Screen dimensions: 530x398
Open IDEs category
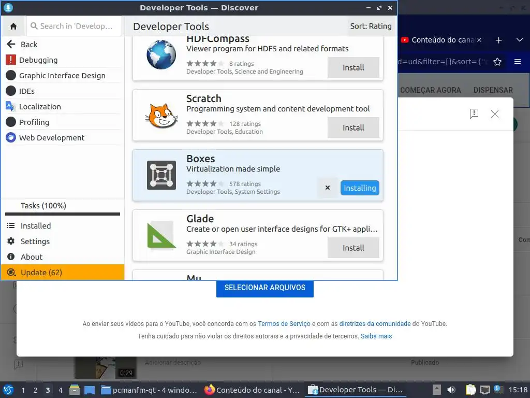pos(63,91)
